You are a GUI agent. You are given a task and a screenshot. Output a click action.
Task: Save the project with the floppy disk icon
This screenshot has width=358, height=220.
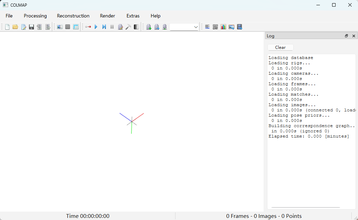31,27
